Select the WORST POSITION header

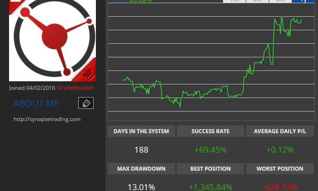[x=280, y=169]
